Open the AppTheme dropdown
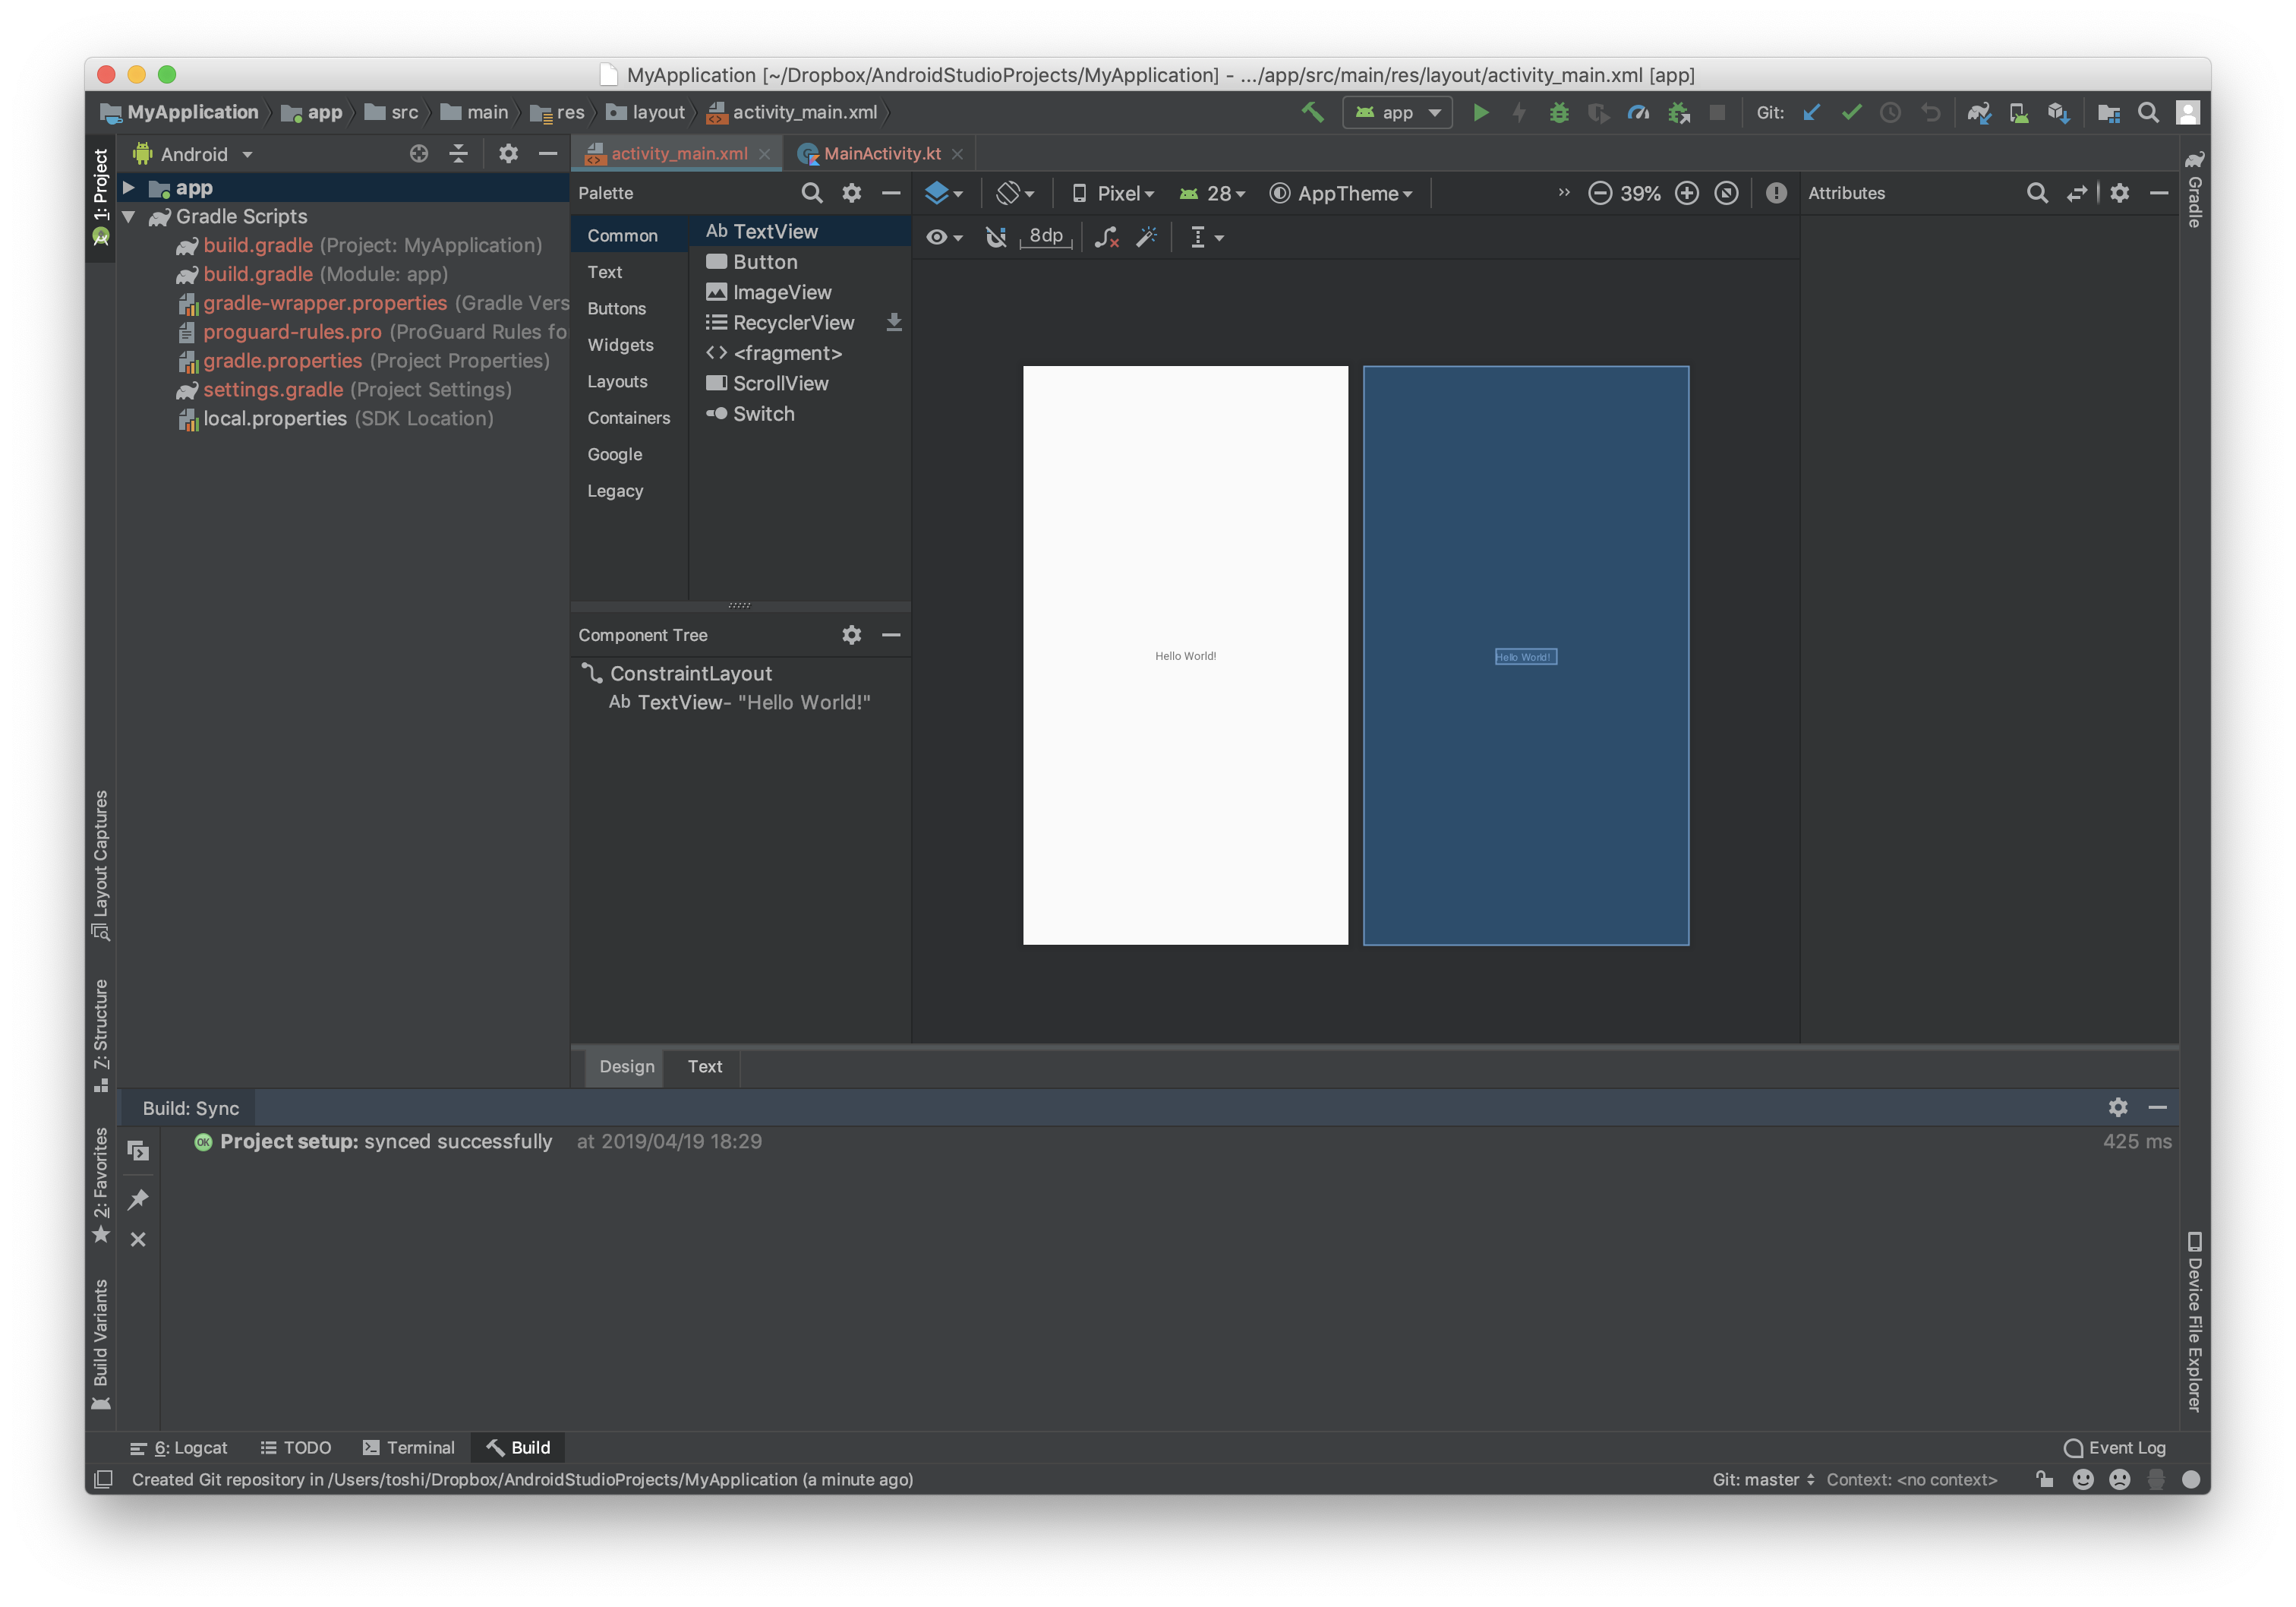The image size is (2296, 1607). point(1341,193)
